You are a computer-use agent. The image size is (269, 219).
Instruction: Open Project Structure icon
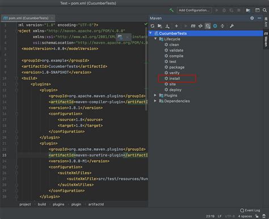click(x=248, y=10)
